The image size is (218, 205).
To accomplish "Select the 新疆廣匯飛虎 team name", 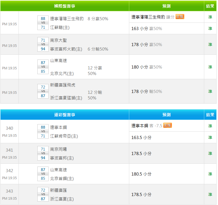I will click(x=63, y=85).
